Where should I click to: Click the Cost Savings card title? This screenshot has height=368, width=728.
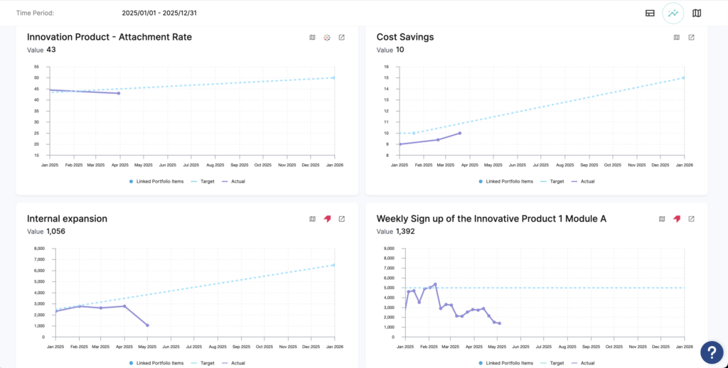405,37
